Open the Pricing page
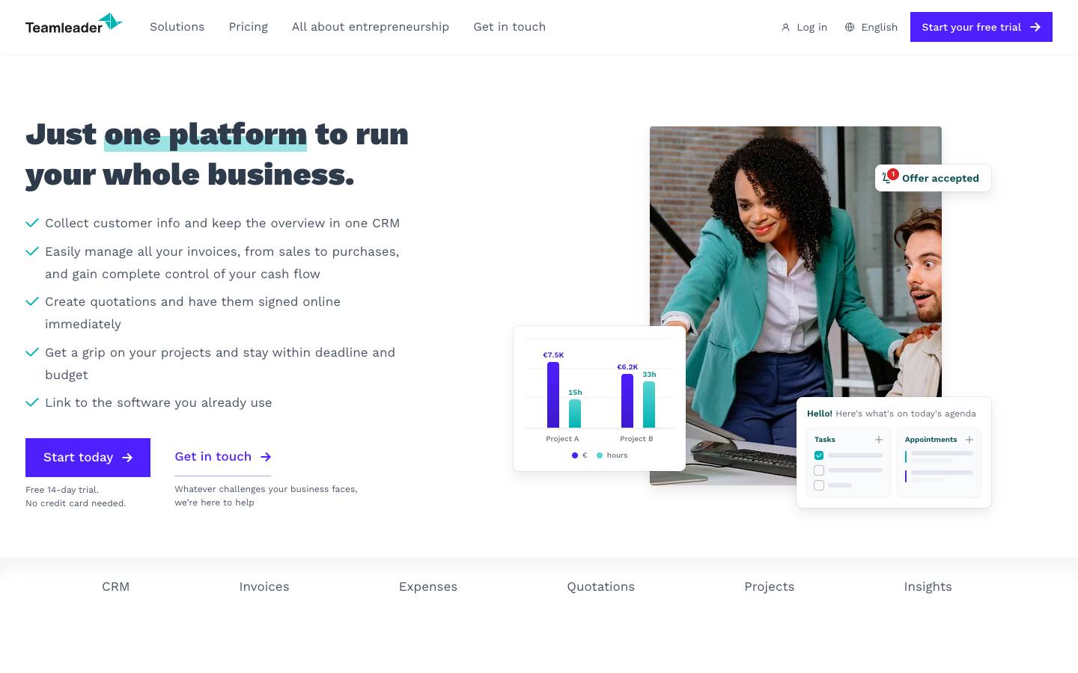Image resolution: width=1078 pixels, height=673 pixels. click(x=249, y=27)
